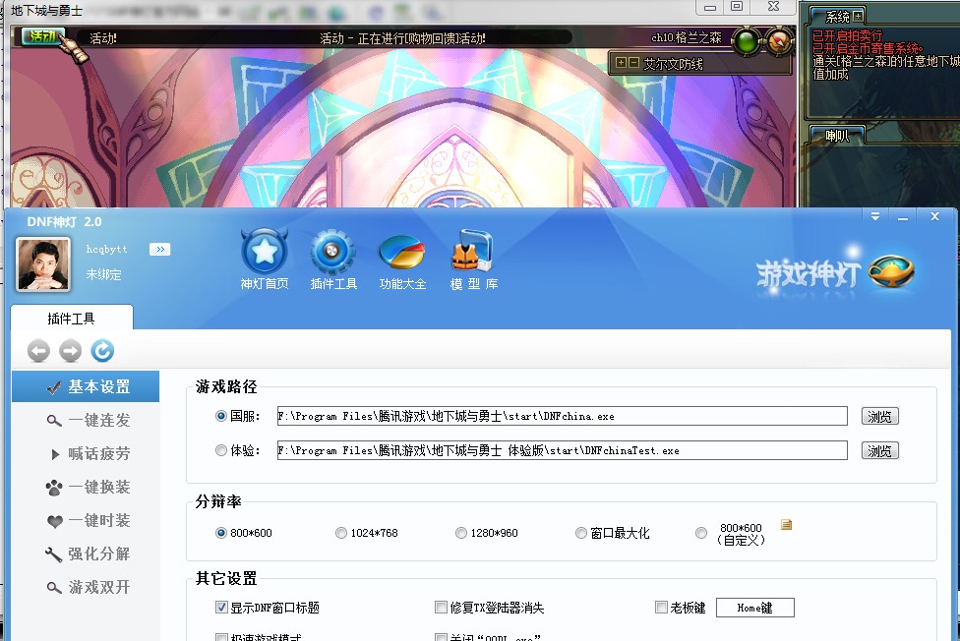The width and height of the screenshot is (960, 641).
Task: Refresh with the blue circular arrow
Action: pos(102,351)
